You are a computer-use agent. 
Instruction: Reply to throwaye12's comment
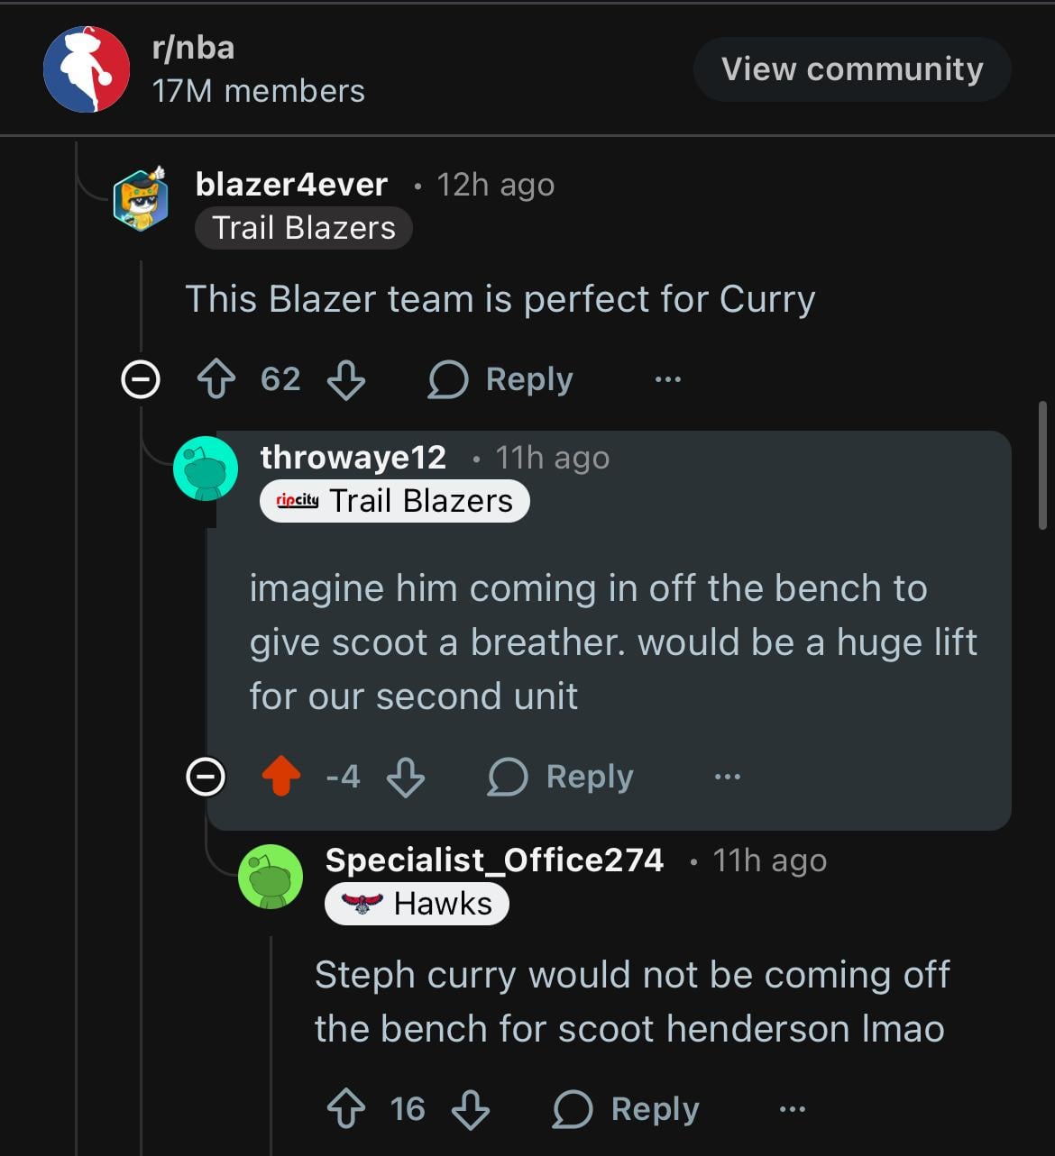pyautogui.click(x=562, y=776)
